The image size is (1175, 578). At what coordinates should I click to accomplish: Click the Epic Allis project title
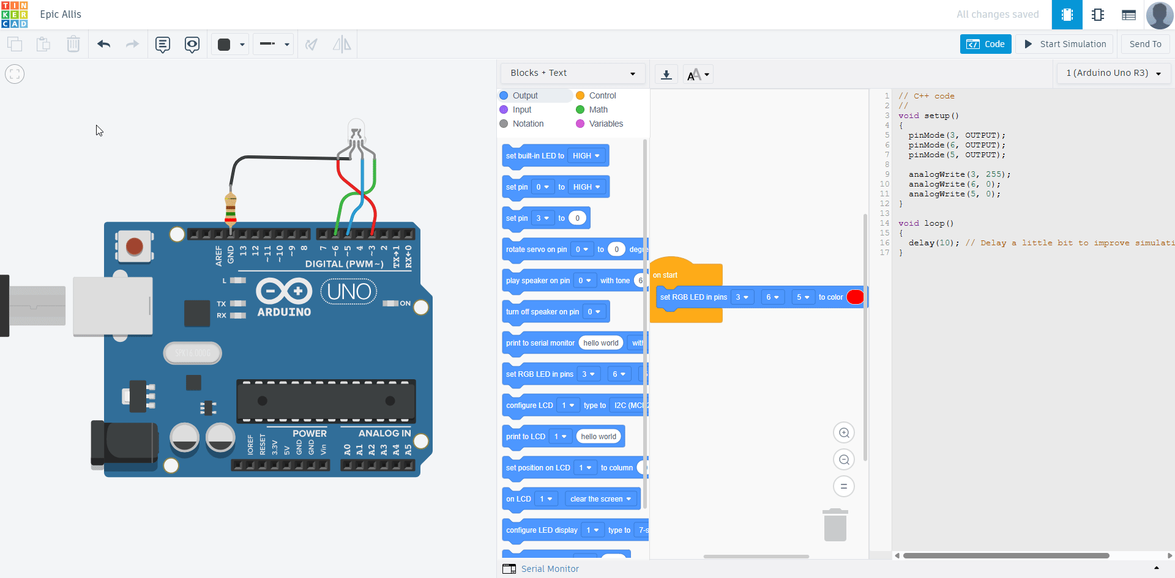(61, 14)
